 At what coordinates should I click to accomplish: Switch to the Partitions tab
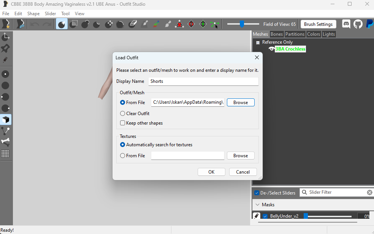pyautogui.click(x=295, y=34)
